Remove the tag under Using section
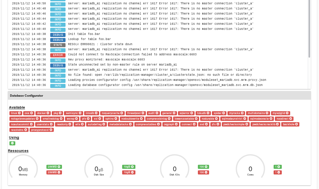 pyautogui.click(x=12, y=143)
